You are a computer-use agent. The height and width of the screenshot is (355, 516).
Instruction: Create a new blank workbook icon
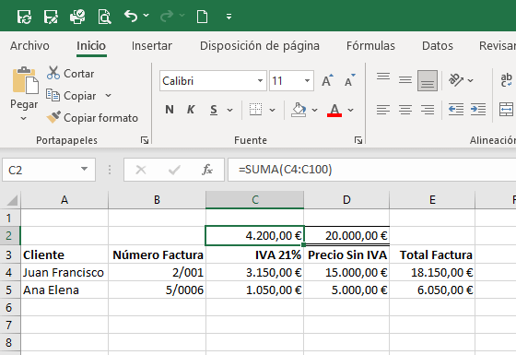[202, 17]
